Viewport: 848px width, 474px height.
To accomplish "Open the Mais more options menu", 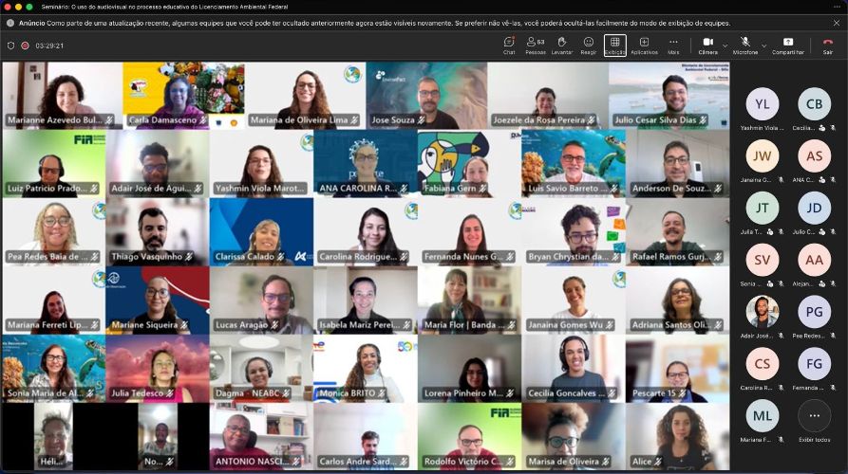I will coord(673,45).
